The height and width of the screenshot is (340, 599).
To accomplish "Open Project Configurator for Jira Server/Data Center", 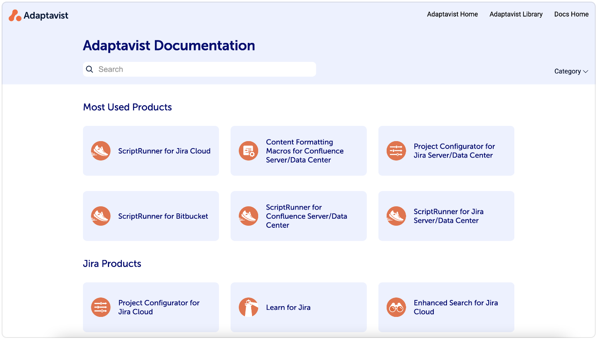I will point(446,151).
